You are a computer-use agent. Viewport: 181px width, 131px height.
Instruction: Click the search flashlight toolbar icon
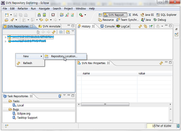click(12, 20)
